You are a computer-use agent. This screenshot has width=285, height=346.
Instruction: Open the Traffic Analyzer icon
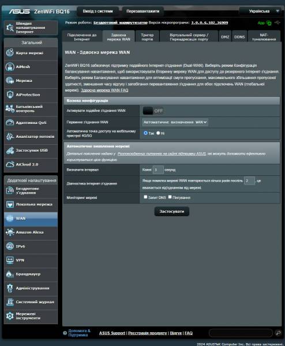coord(10,136)
